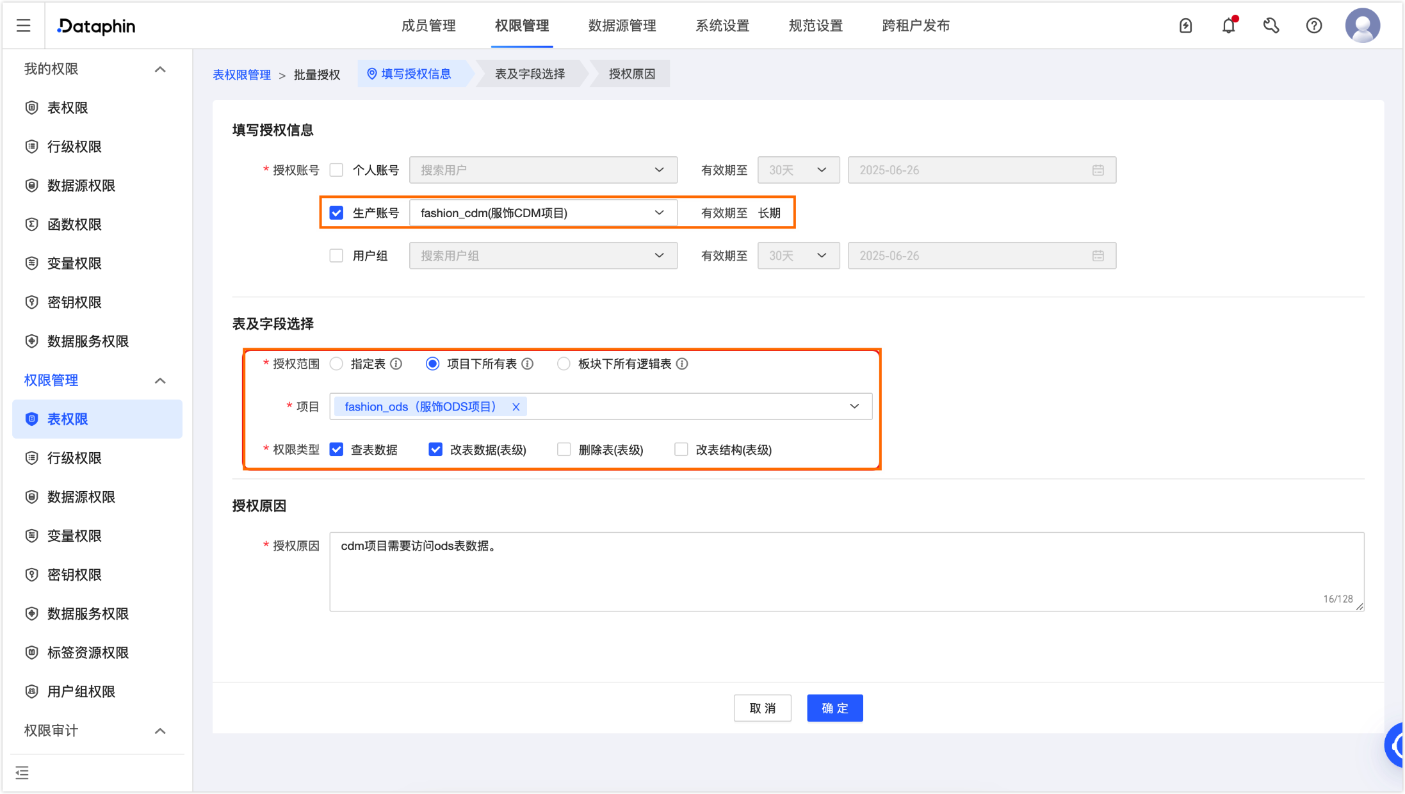Open 用户组权限 in sidebar menu
1405x794 pixels.
click(x=81, y=692)
